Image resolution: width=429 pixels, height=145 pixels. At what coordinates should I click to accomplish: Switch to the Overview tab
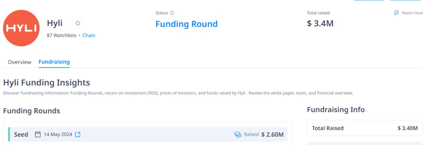[19, 62]
